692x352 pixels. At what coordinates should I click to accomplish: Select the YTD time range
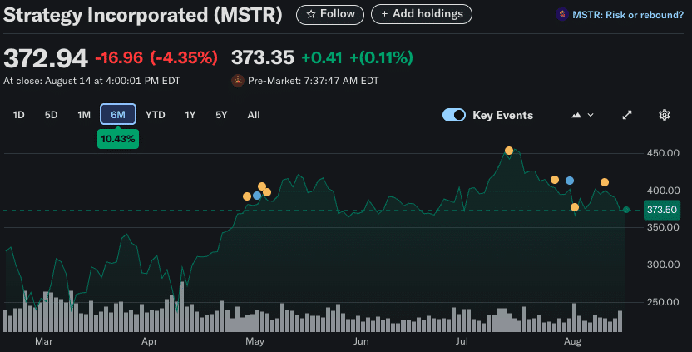156,115
